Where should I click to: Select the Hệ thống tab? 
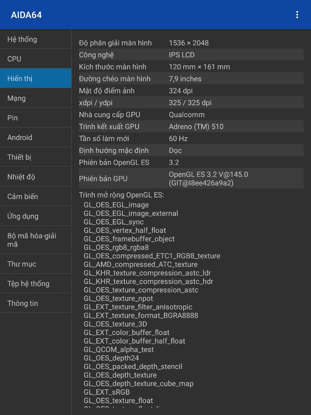36,39
